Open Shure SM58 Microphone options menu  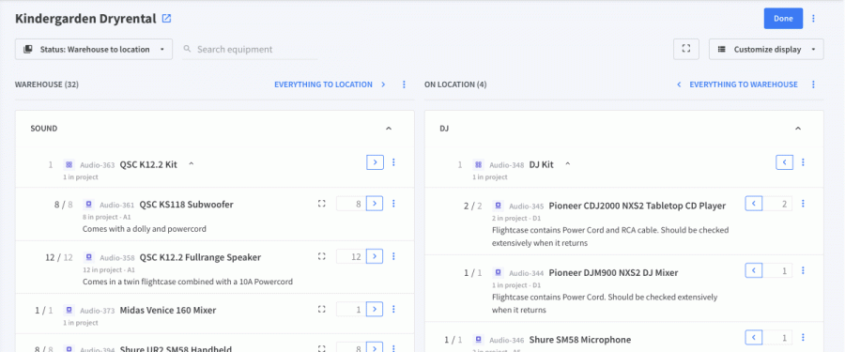pyautogui.click(x=803, y=337)
